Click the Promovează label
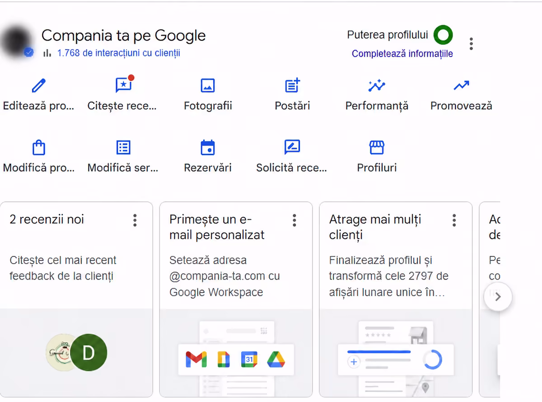Viewport: 542px width, 402px height. 461,106
